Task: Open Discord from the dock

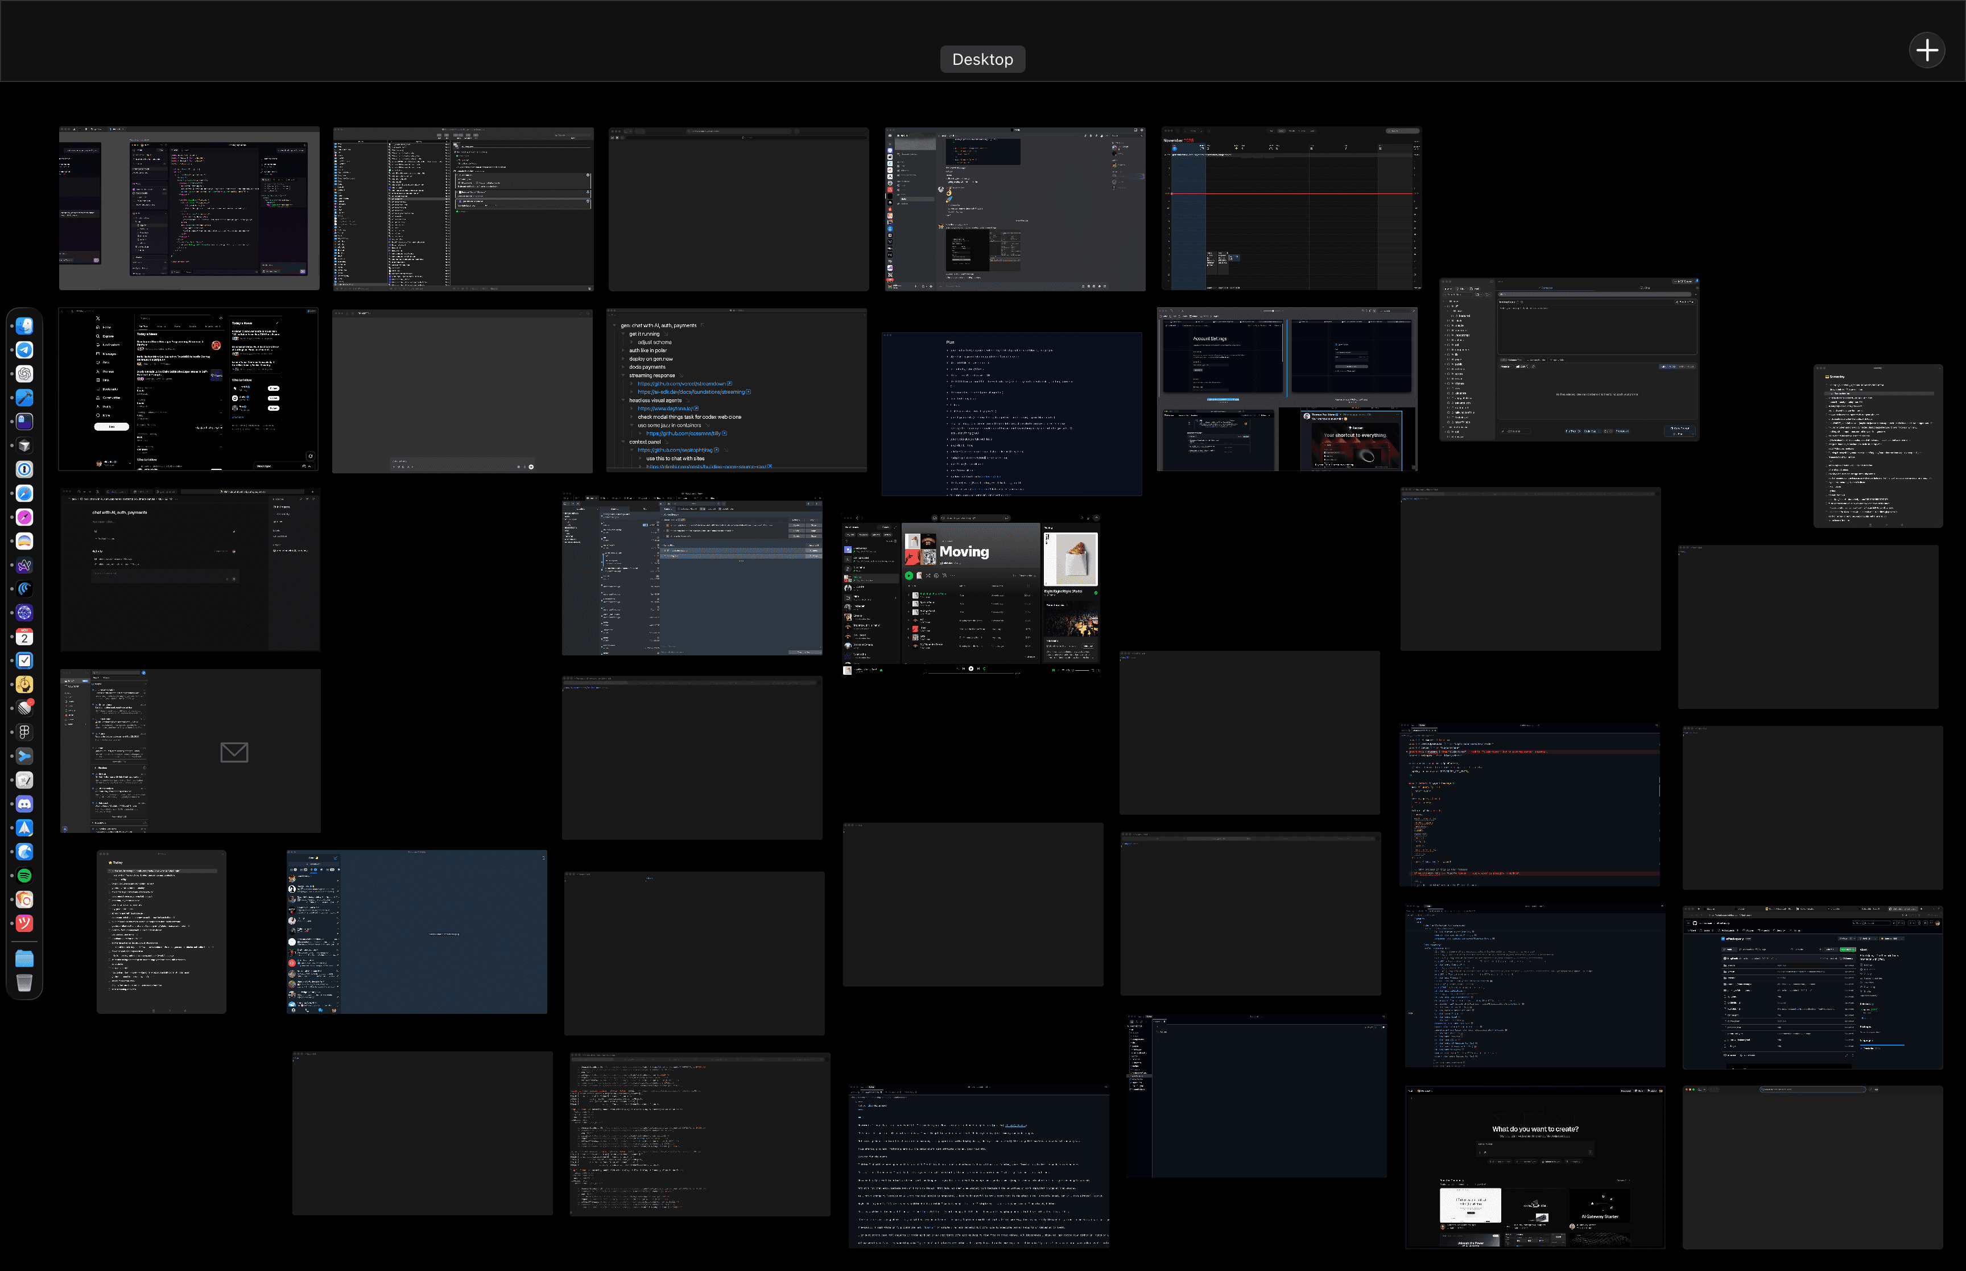Action: pos(25,804)
